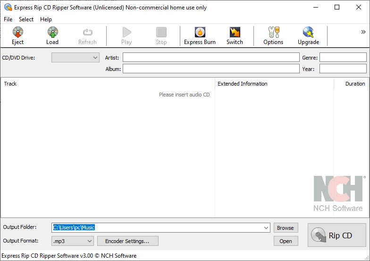
Task: Load a disc with the Load icon
Action: 52,36
